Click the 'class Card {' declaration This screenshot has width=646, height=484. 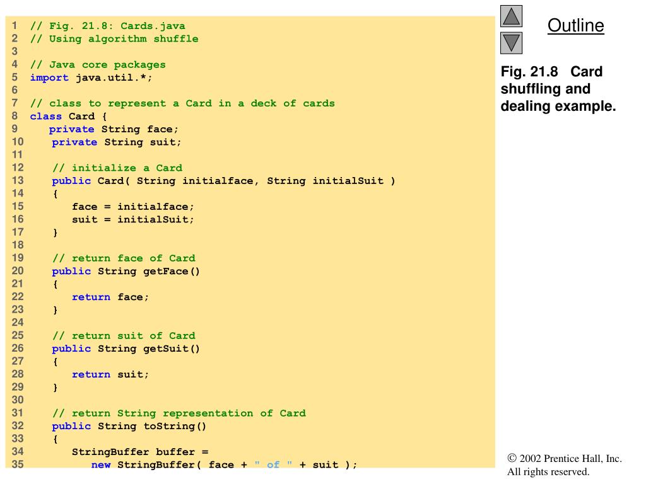coord(68,116)
